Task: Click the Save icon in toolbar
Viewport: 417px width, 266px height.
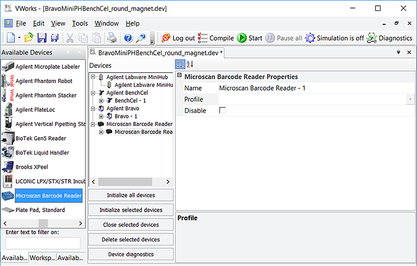Action: point(42,38)
